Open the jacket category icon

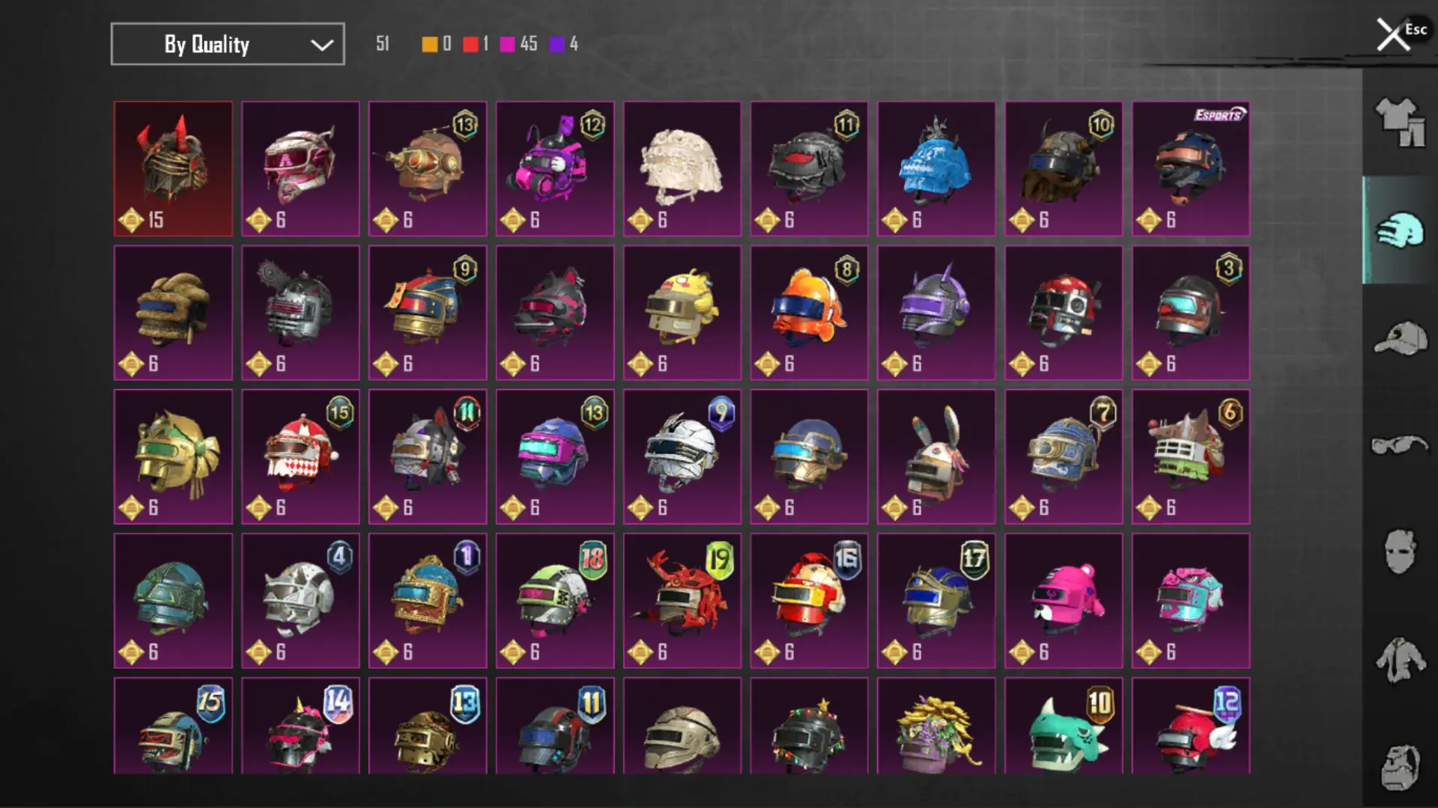(x=1399, y=660)
